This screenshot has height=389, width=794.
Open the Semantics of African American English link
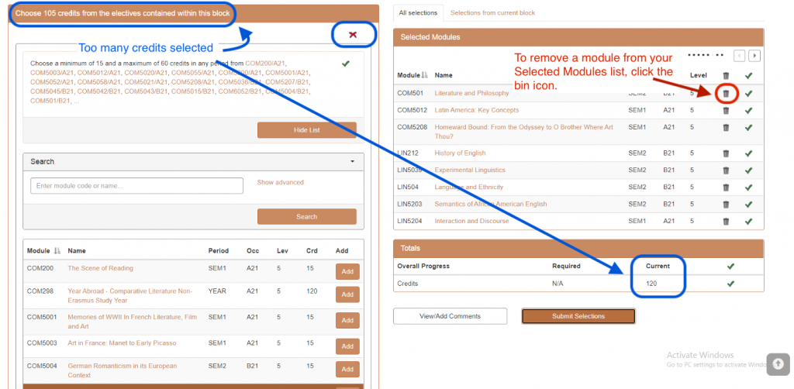(x=490, y=205)
